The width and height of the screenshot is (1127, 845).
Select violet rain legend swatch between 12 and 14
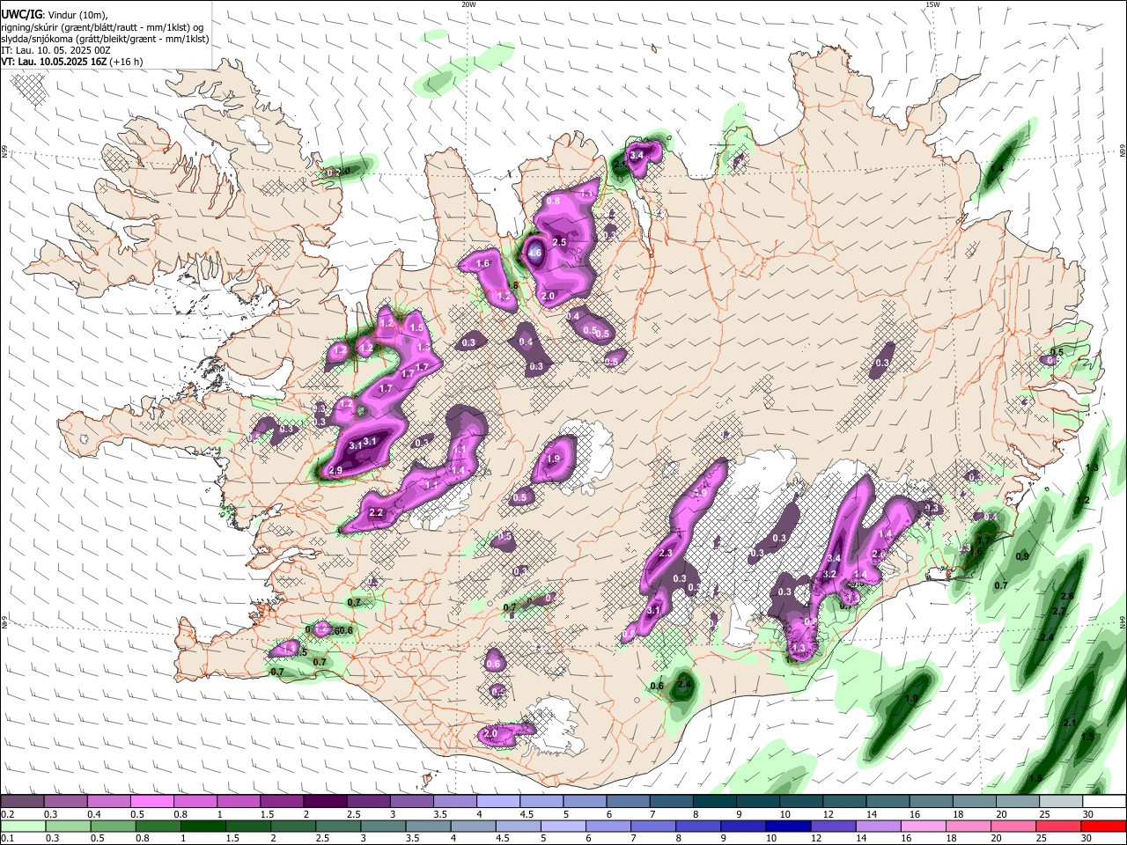(x=831, y=826)
